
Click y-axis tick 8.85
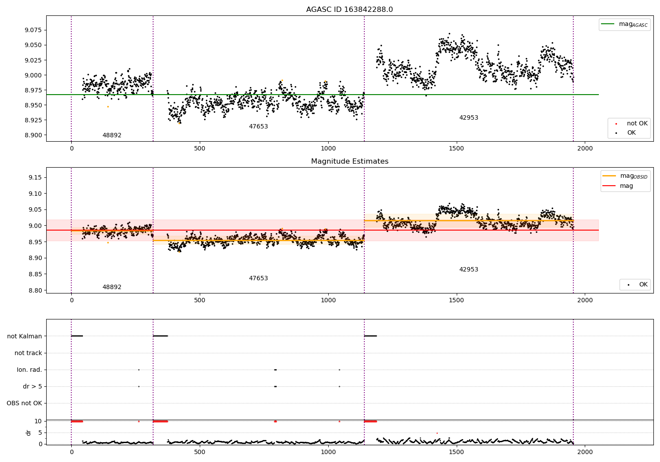35,275
